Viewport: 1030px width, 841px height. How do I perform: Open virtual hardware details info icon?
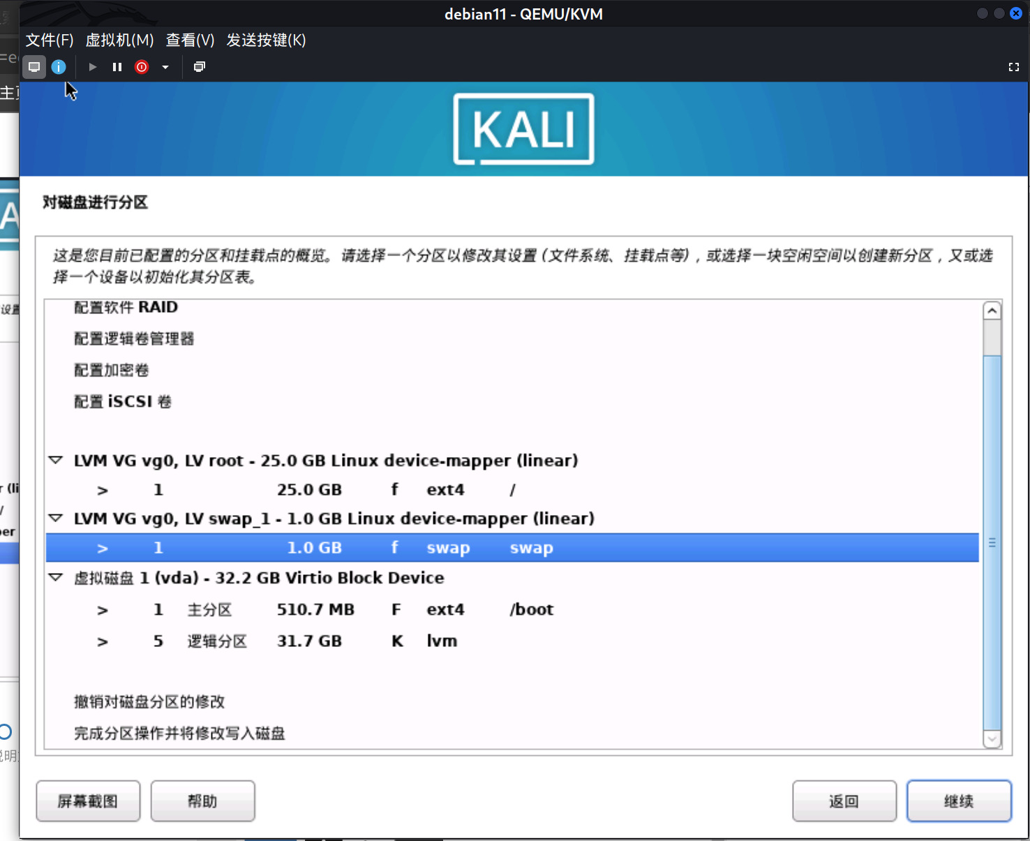[x=59, y=67]
